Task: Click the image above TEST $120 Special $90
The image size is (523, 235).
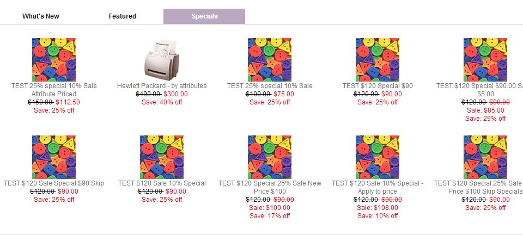Action: [377, 60]
